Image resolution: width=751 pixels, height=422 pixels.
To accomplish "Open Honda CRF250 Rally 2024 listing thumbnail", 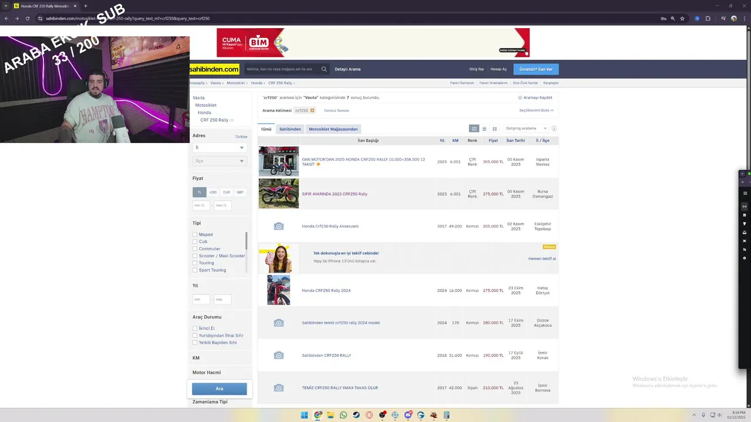I will tap(279, 290).
